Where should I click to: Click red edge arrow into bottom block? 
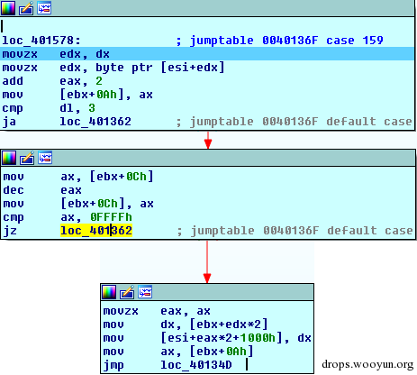click(207, 278)
